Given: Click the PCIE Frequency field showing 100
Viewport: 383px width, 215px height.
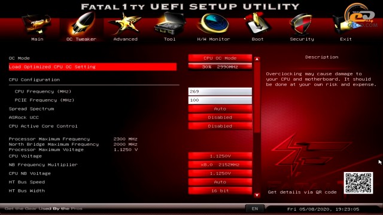Looking at the screenshot, I should point(220,100).
